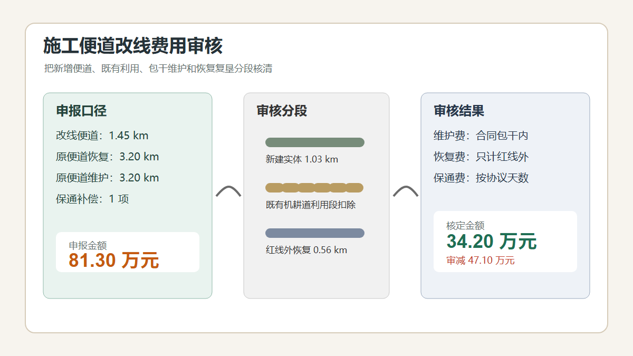
Task: Click the red 审减 47.10 万元 text
Action: click(x=481, y=261)
